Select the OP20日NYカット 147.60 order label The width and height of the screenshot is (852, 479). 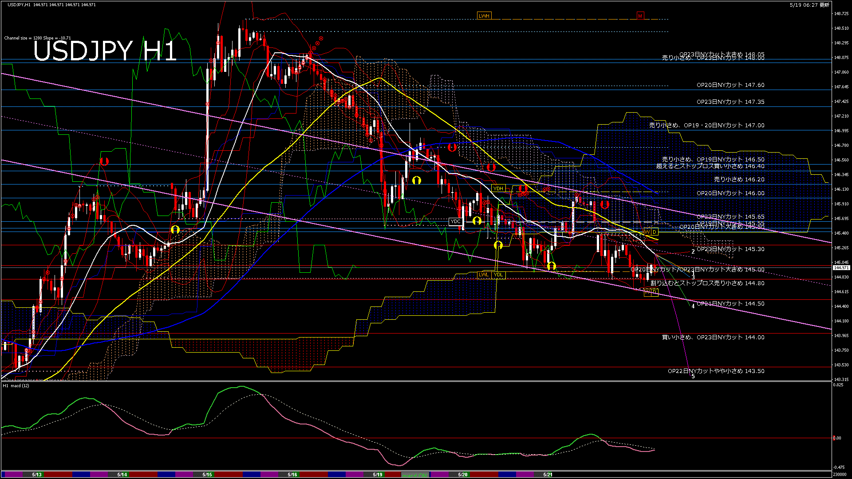coord(730,85)
